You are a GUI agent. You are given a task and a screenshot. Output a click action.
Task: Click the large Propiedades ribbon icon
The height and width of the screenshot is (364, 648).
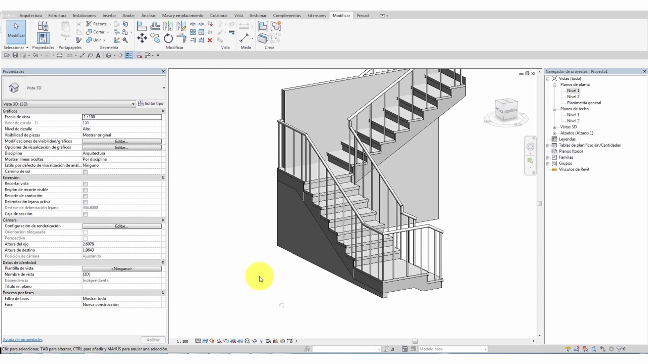pyautogui.click(x=43, y=38)
